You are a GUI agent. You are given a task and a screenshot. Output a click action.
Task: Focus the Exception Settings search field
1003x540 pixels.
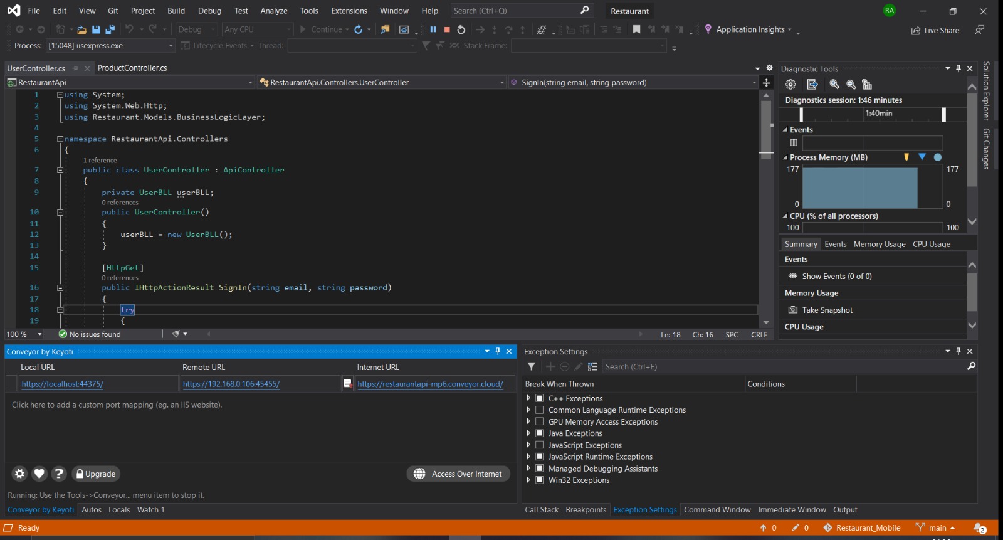pyautogui.click(x=784, y=366)
